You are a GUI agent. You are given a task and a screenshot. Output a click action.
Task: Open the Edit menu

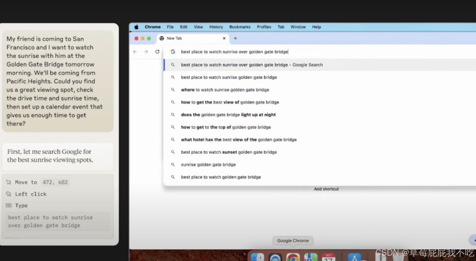click(184, 27)
